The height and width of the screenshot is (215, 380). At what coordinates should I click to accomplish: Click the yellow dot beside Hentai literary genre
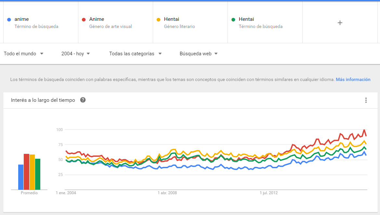tap(158, 20)
